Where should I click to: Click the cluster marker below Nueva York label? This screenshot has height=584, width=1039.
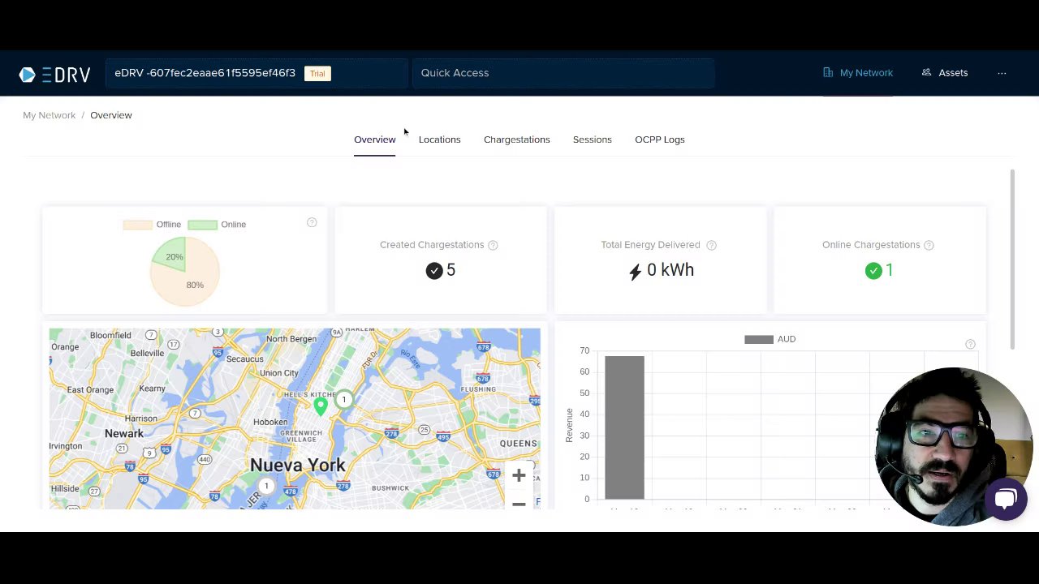pos(266,486)
